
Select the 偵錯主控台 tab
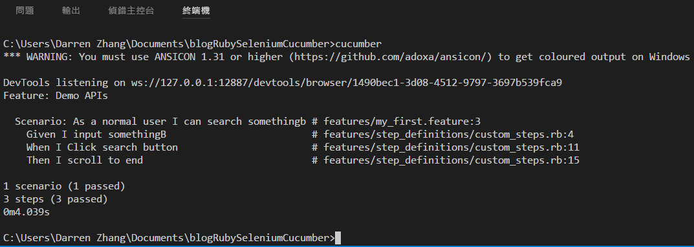tap(131, 10)
